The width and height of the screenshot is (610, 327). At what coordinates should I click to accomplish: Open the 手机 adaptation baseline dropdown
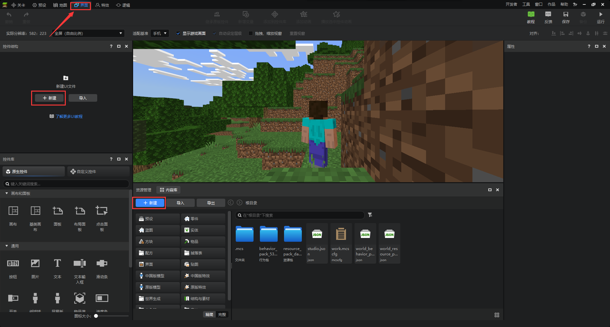click(160, 33)
